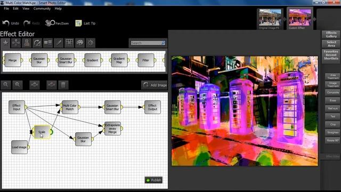Select the node network category icon
The image size is (341, 192).
click(x=16, y=43)
